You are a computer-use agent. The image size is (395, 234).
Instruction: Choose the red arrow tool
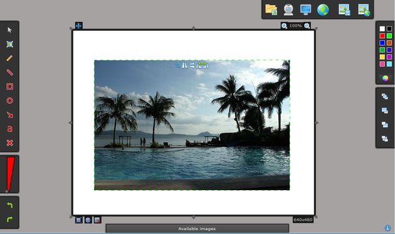pos(9,115)
